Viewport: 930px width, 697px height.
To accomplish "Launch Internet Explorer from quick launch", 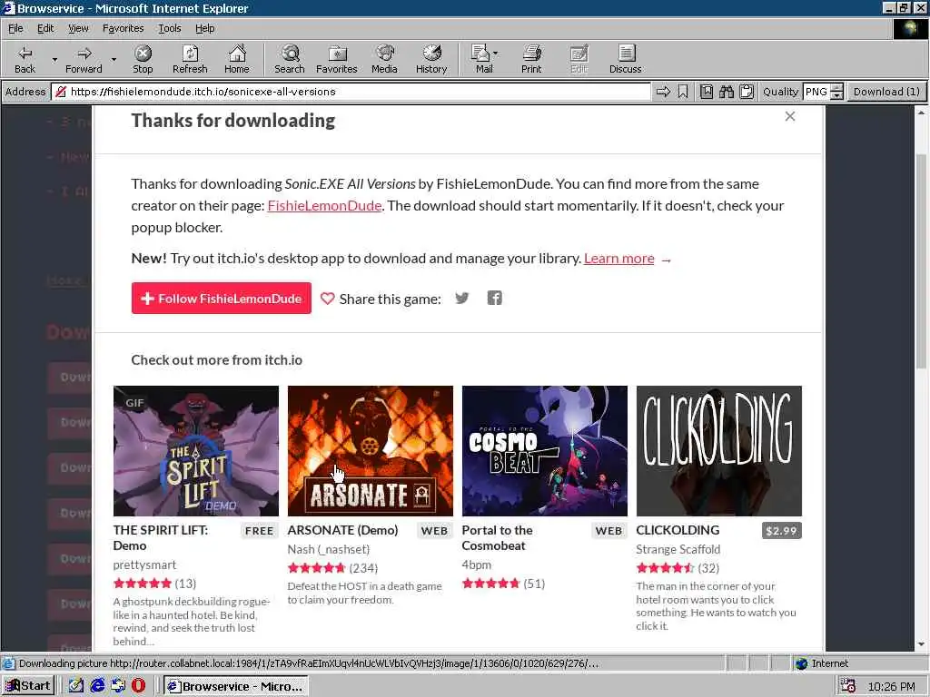I will tap(97, 686).
